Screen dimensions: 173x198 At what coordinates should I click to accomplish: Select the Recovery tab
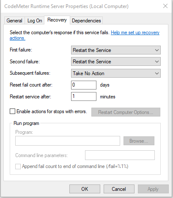pyautogui.click(x=57, y=20)
